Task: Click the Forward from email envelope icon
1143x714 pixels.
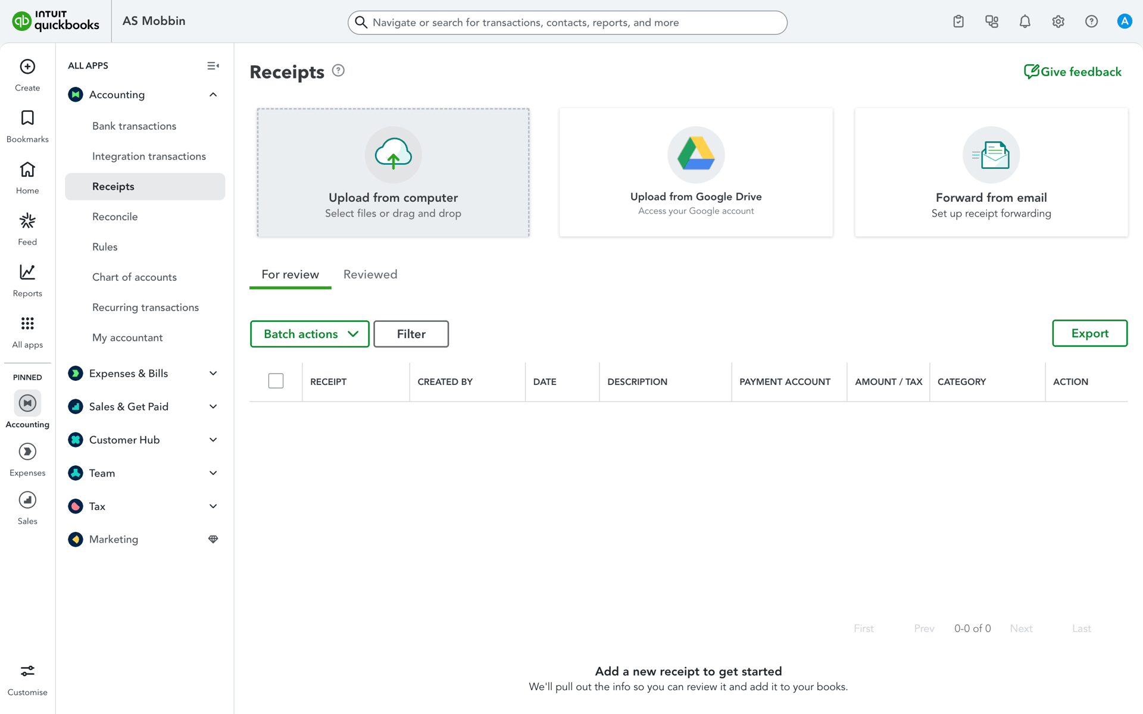Action: (x=991, y=155)
